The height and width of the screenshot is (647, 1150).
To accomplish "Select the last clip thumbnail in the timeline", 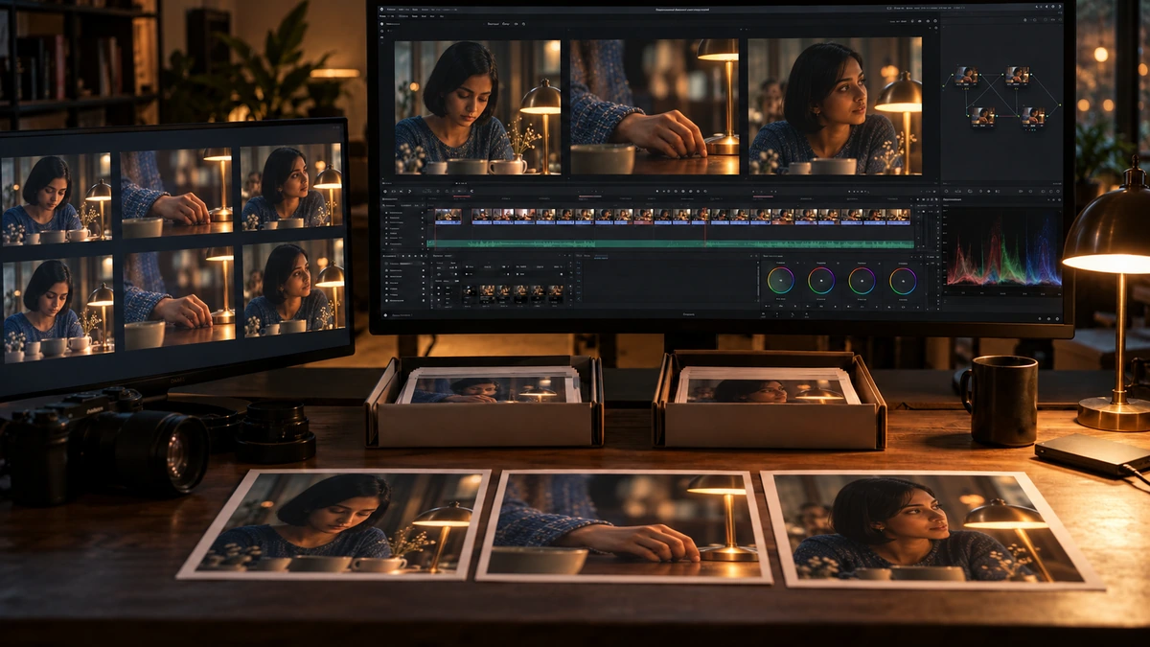I will point(899,217).
